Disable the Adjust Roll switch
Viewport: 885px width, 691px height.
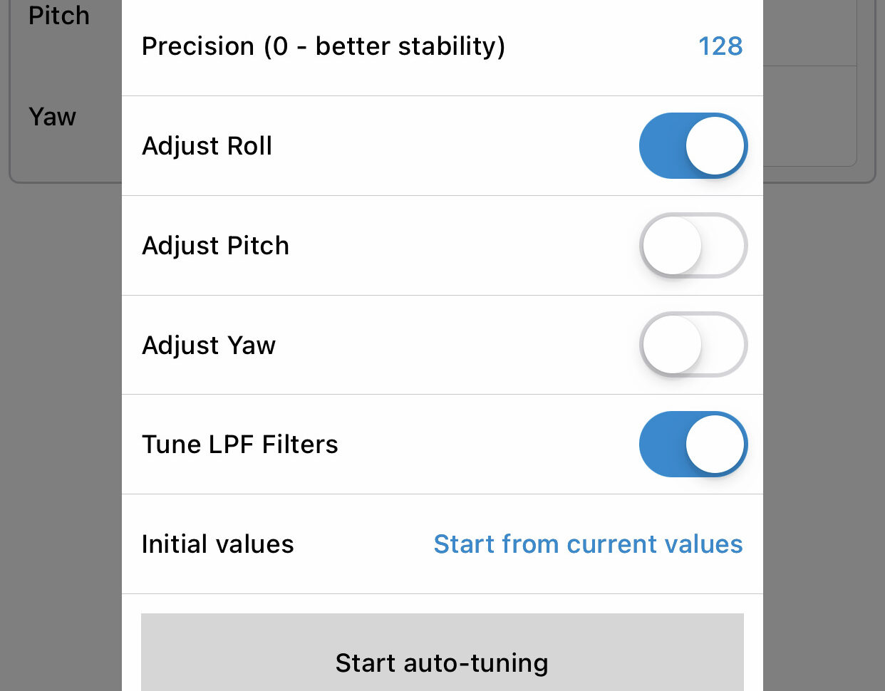[693, 145]
